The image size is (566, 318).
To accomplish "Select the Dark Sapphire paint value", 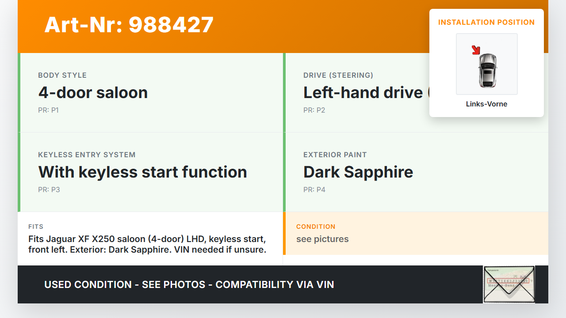I will (x=358, y=172).
